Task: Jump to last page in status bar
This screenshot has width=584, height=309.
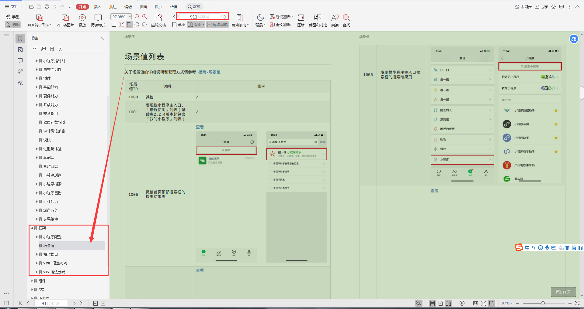Action: 82,303
